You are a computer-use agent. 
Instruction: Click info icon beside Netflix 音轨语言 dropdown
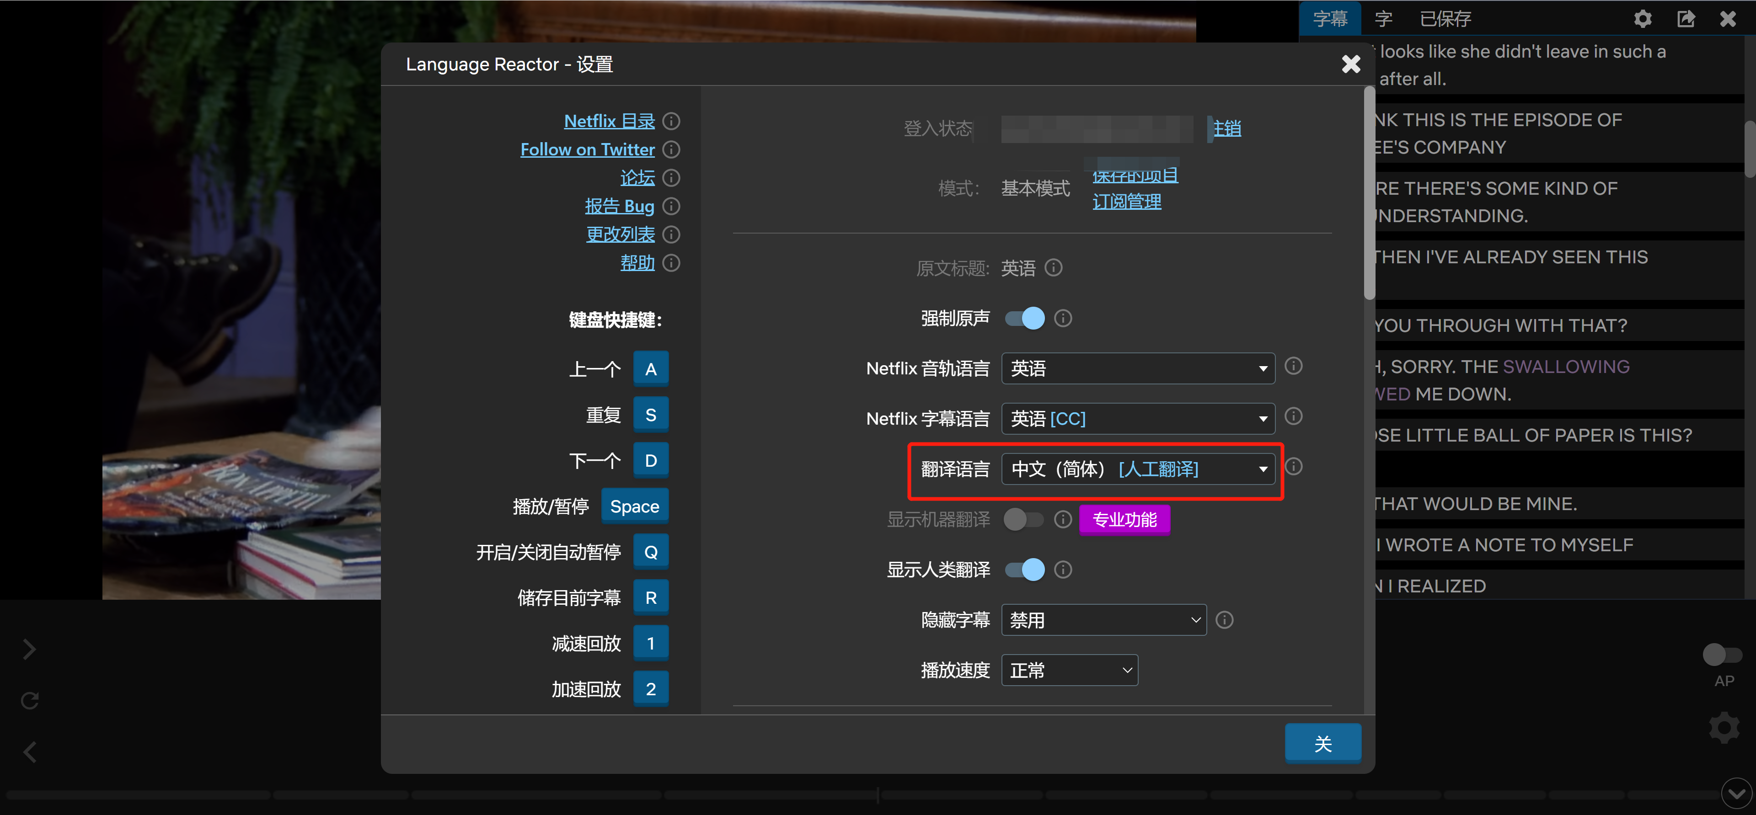[x=1293, y=366]
